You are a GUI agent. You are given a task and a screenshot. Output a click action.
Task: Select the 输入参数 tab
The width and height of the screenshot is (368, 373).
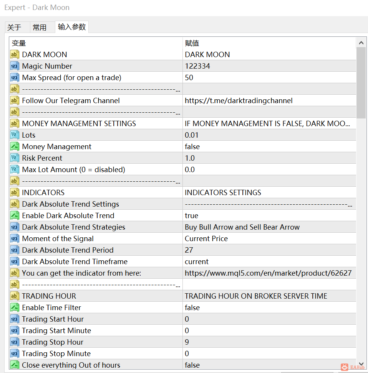pos(72,27)
